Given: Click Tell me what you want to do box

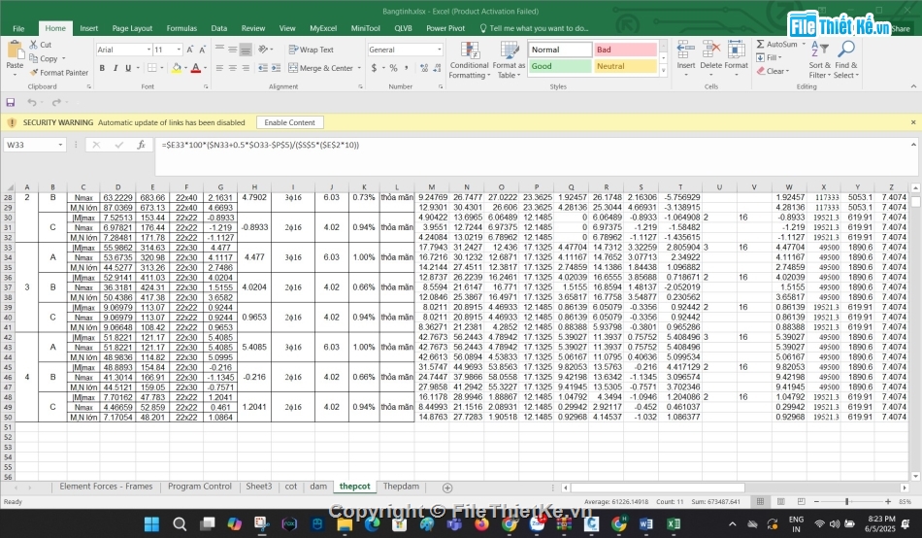Looking at the screenshot, I should point(534,28).
